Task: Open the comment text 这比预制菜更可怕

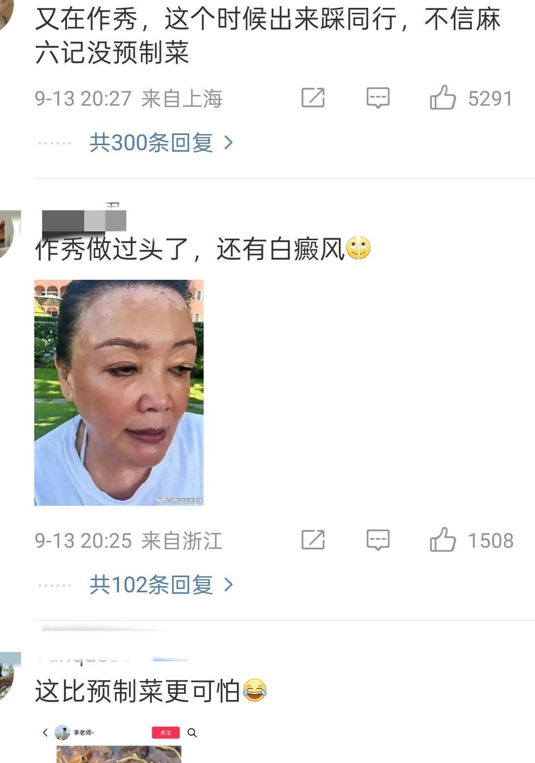Action: [138, 692]
